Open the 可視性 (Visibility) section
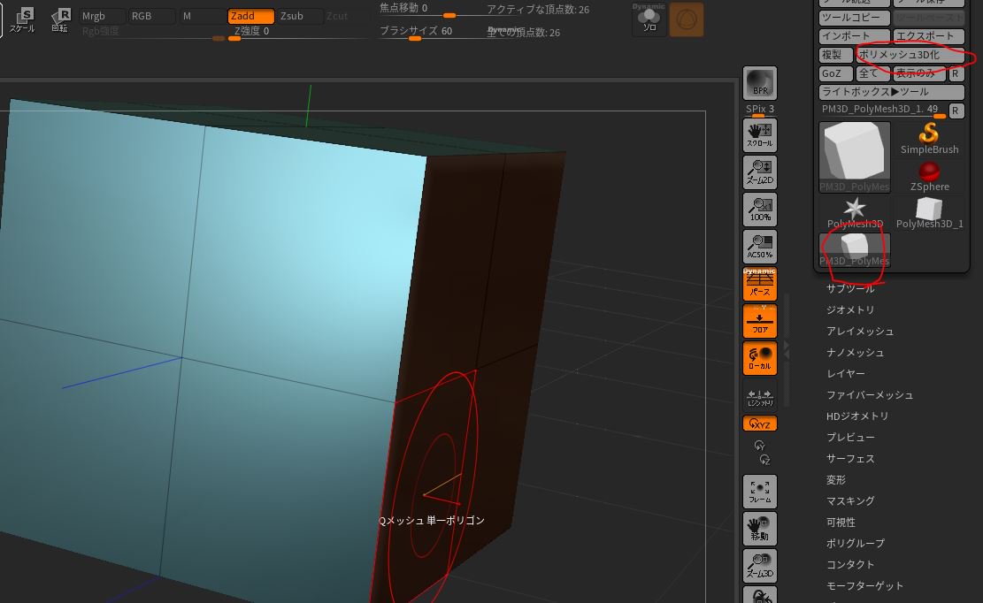 pos(841,523)
